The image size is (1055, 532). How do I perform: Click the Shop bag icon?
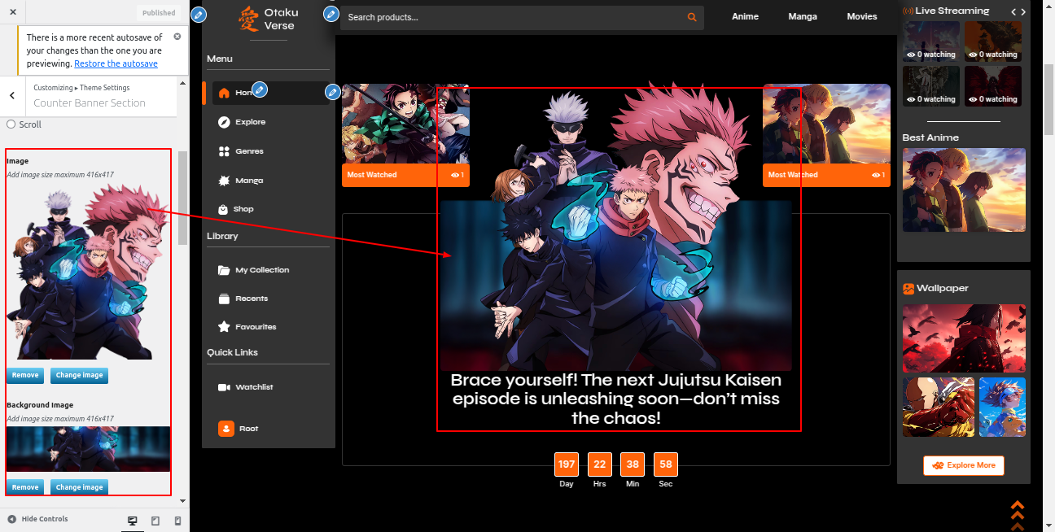coord(224,209)
